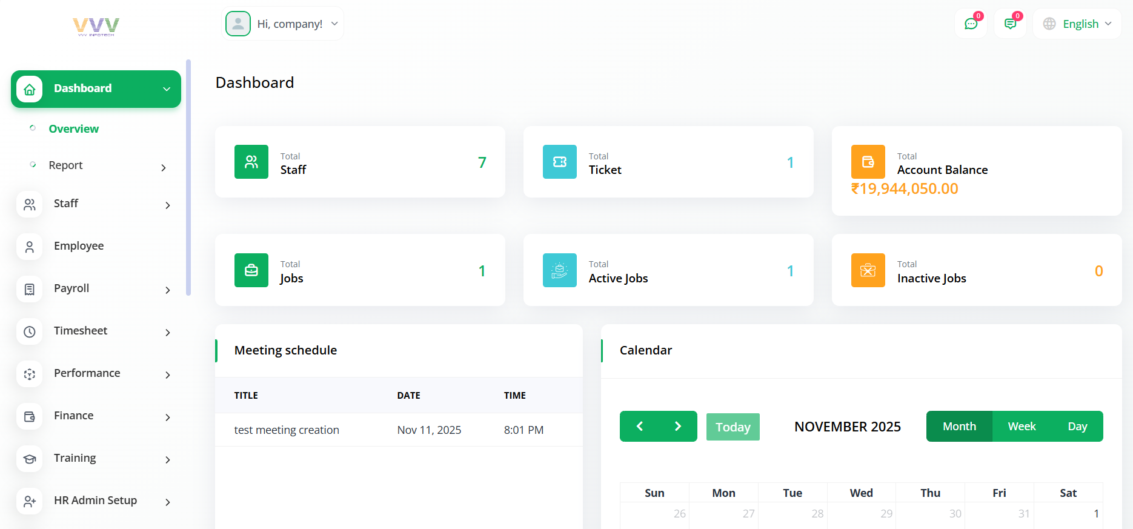Click the Account Balance wallet icon
The width and height of the screenshot is (1133, 529).
click(868, 162)
